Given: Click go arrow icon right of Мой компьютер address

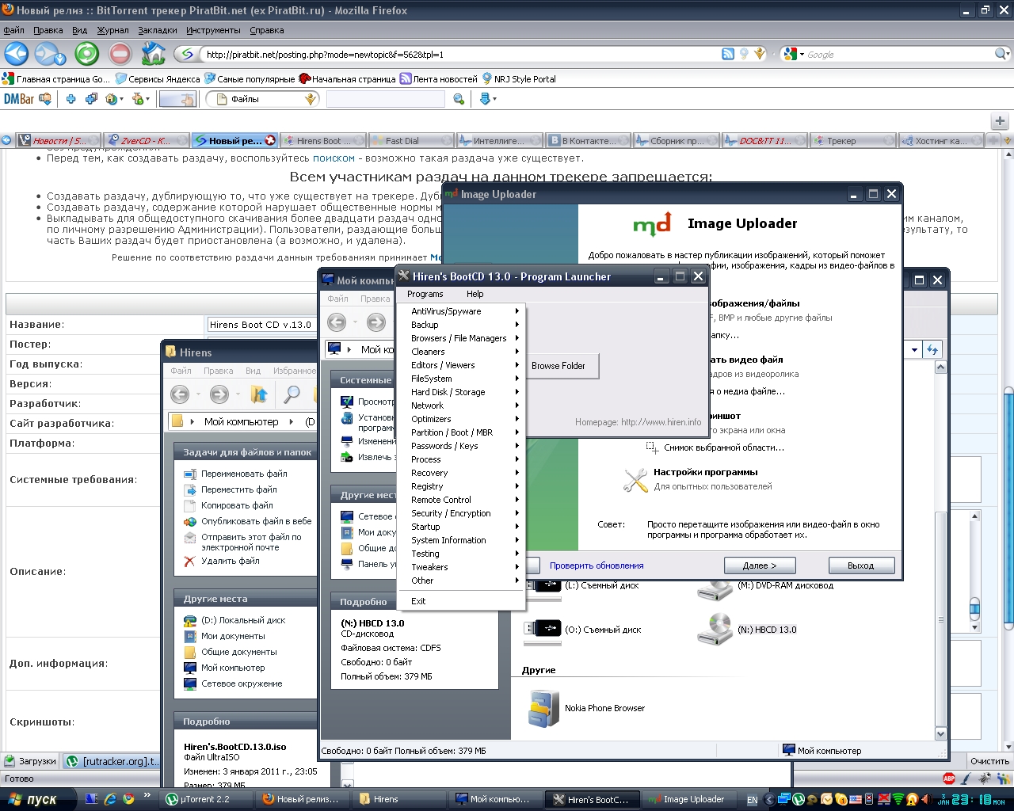Looking at the screenshot, I should pos(932,349).
